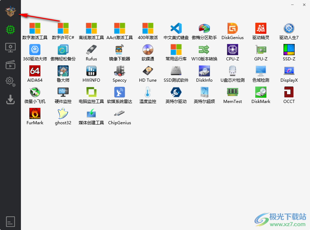Open 驱动人生7
Screen dimensions: 310x230
(x=289, y=31)
